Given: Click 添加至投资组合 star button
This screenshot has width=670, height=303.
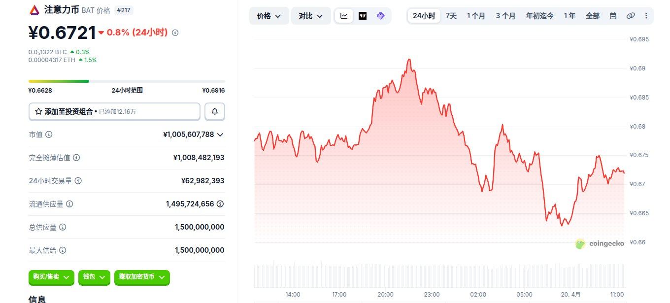Looking at the screenshot, I should pyautogui.click(x=114, y=111).
